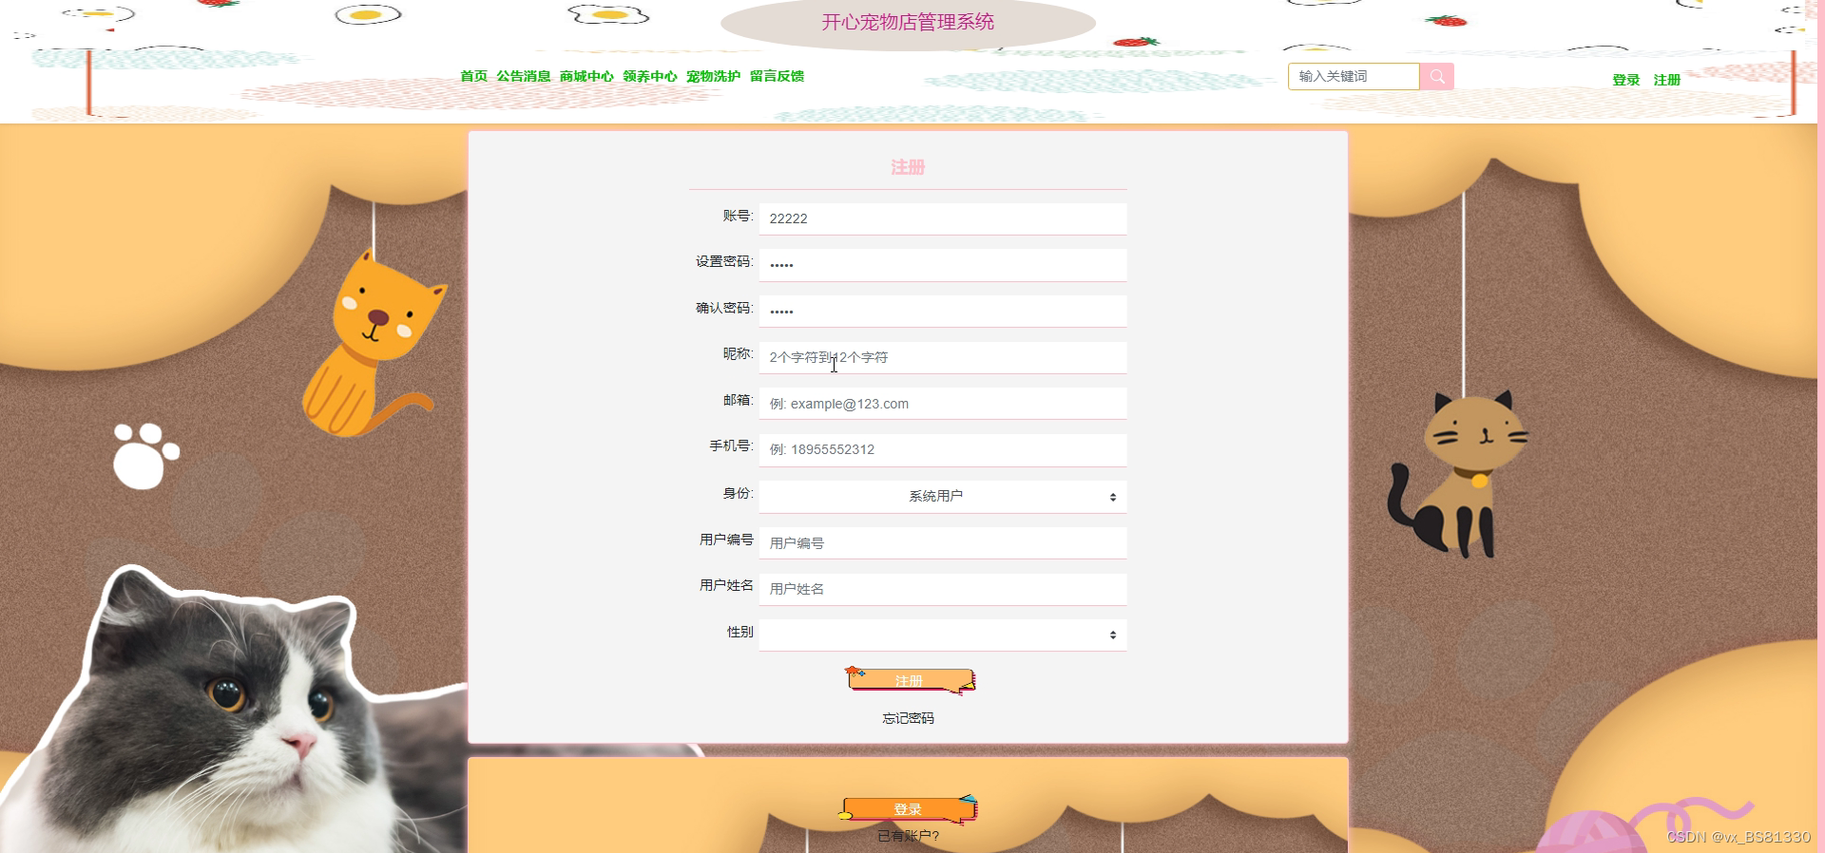
Task: Open the 领养中心 menu item
Action: (x=650, y=76)
